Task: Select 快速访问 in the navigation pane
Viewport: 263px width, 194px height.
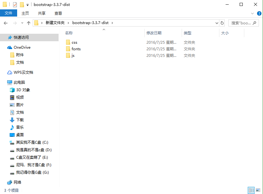Action: [29, 37]
